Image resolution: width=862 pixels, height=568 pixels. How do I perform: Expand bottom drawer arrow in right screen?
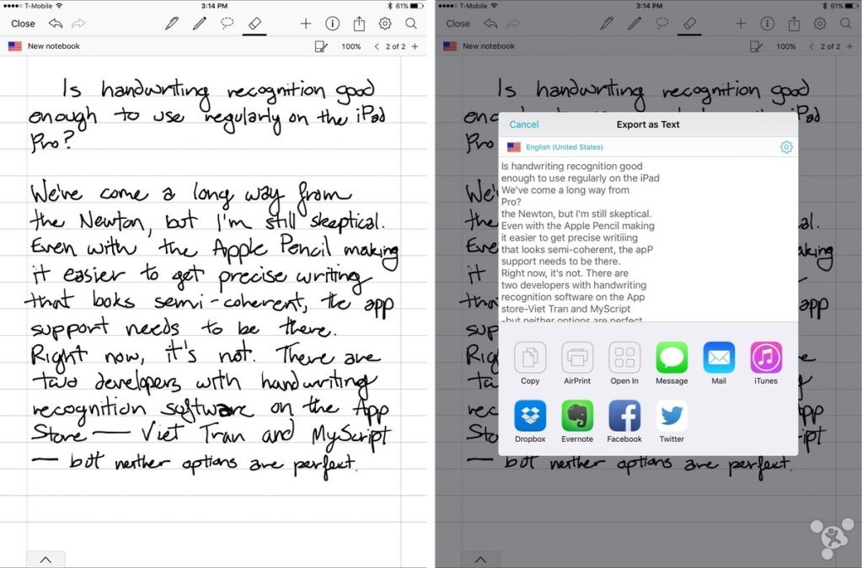point(480,560)
